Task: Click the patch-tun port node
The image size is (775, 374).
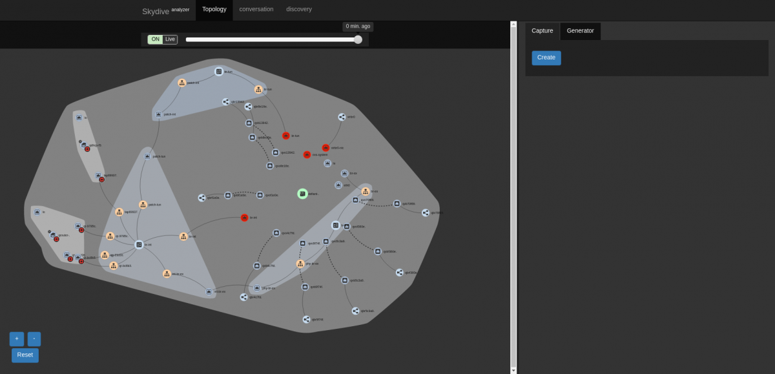Action: 143,204
